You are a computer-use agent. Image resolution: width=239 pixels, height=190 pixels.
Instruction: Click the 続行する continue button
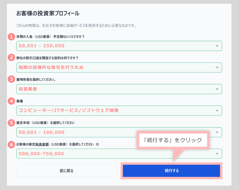click(x=171, y=171)
